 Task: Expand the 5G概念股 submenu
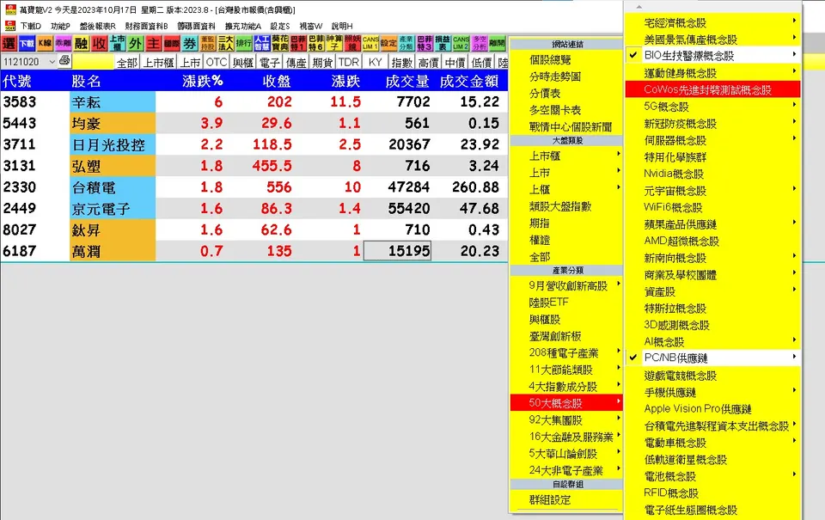tap(713, 107)
